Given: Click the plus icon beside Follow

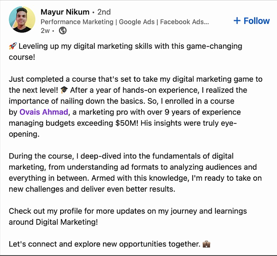Looking at the screenshot, I should pos(237,21).
